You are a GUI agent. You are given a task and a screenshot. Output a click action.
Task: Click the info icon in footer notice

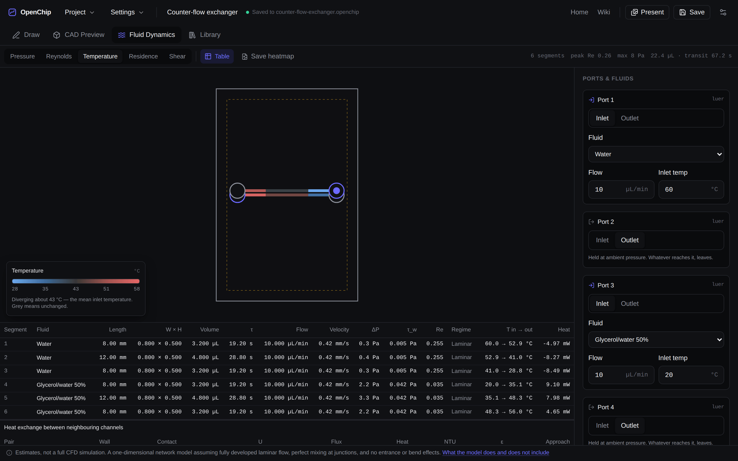point(9,453)
